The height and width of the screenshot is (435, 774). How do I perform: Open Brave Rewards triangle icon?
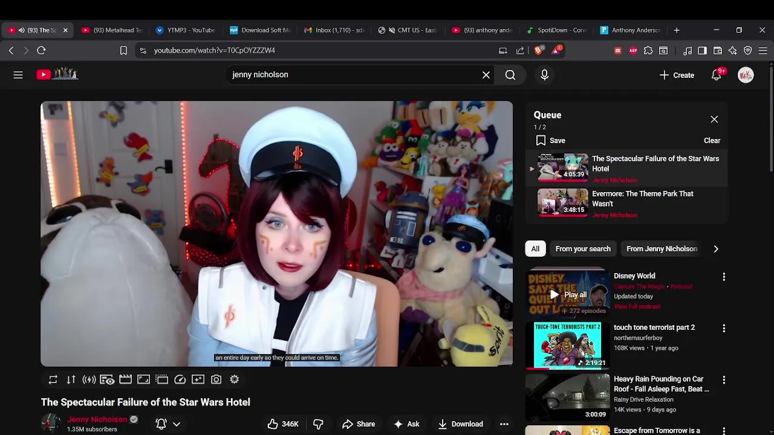click(x=556, y=50)
